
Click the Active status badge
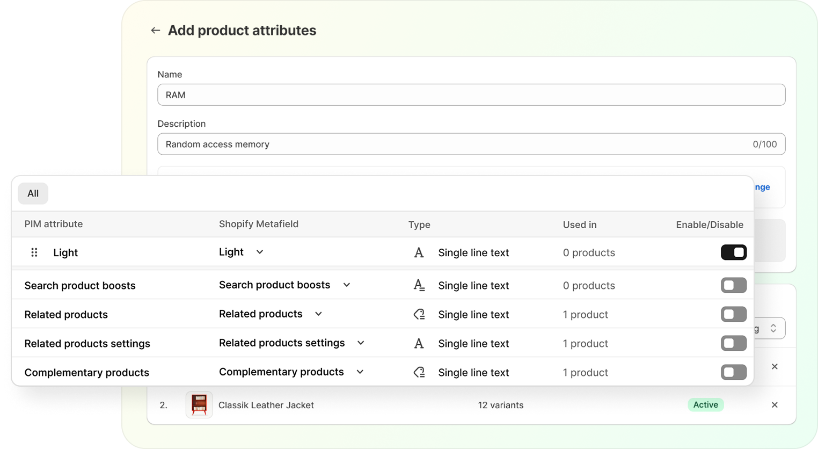[x=705, y=405]
